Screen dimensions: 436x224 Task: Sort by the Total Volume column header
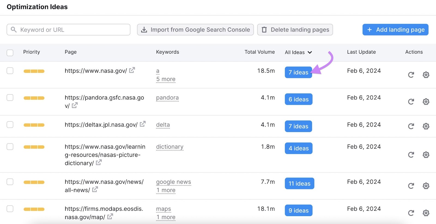(259, 52)
